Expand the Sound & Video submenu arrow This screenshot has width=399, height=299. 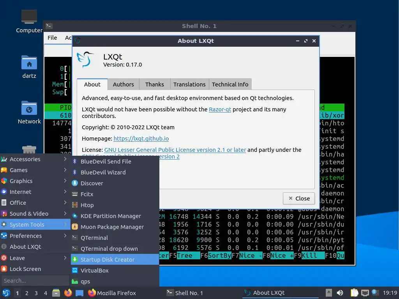point(65,214)
